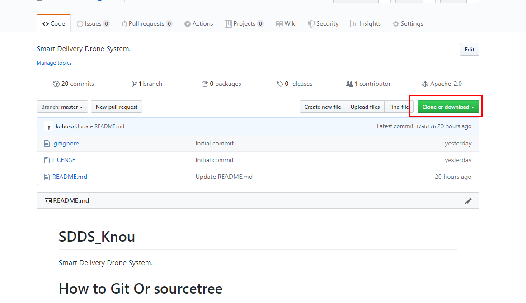Viewport: 526px width, 303px height.
Task: Click the Settings gear icon
Action: [396, 24]
